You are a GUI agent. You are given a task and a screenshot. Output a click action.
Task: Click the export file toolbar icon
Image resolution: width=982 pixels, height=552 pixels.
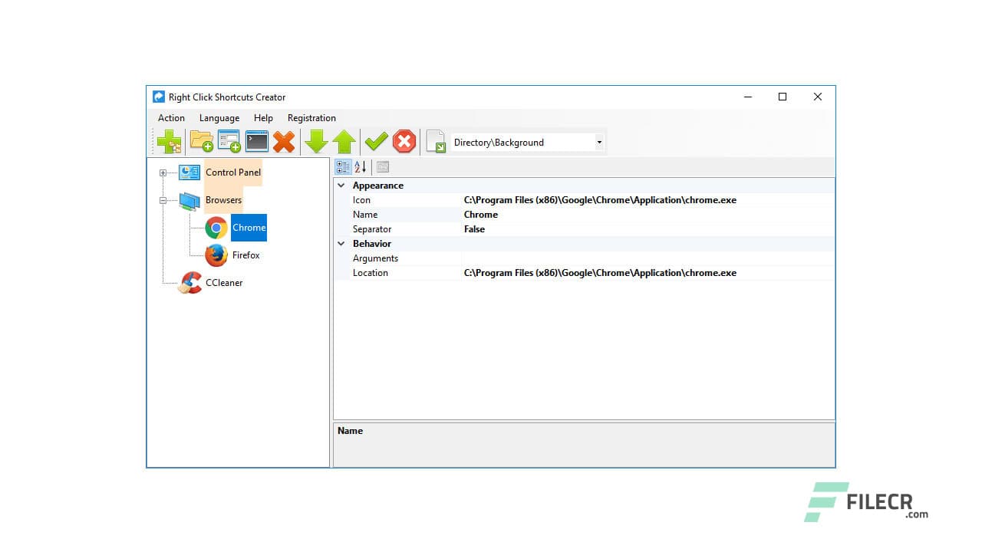coord(436,141)
